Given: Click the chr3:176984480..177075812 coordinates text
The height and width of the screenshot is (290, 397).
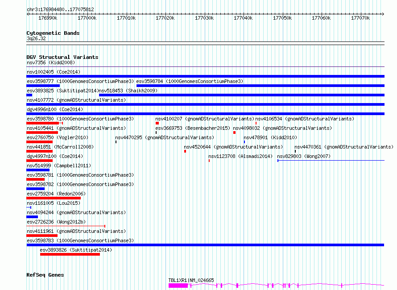Looking at the screenshot, I should pyautogui.click(x=60, y=9).
